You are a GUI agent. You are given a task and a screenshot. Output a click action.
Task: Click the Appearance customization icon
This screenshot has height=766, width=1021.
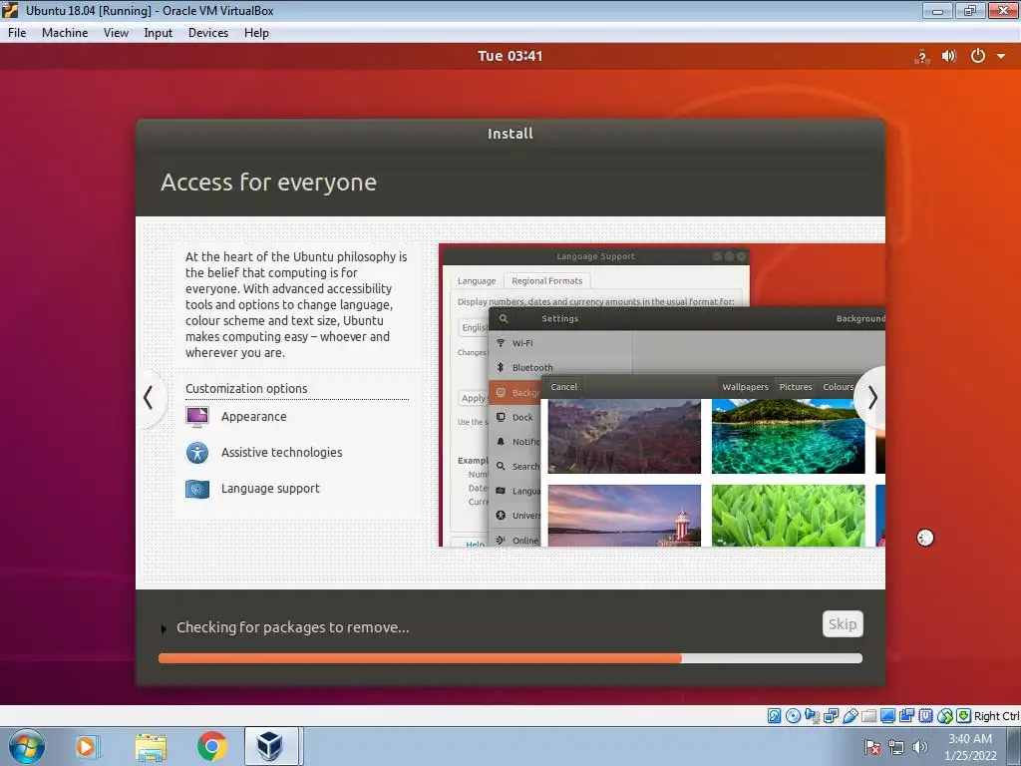coord(197,416)
